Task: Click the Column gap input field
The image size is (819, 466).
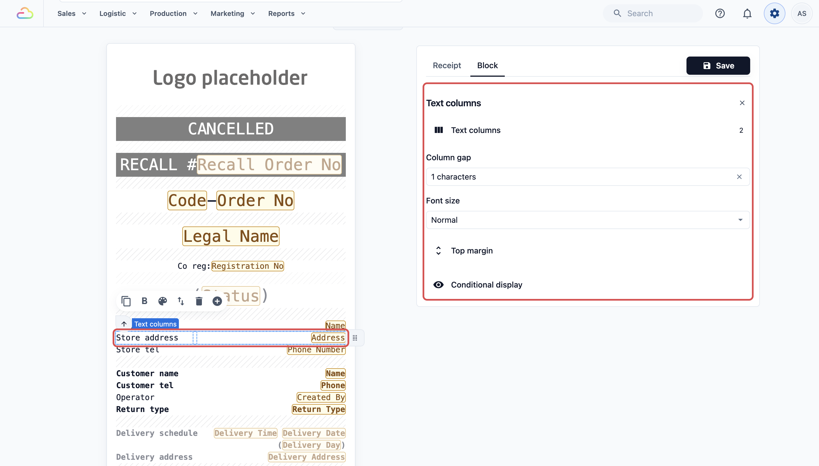Action: (x=588, y=177)
